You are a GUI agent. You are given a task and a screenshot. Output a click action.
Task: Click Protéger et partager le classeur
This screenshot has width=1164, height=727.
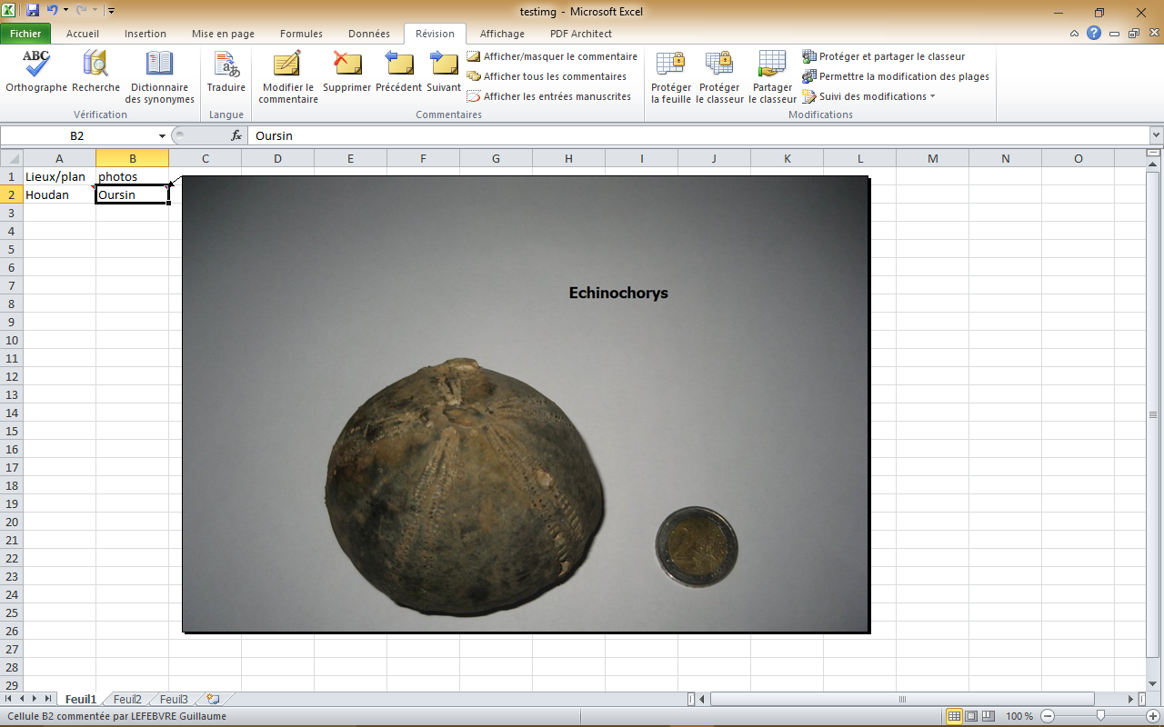[883, 56]
